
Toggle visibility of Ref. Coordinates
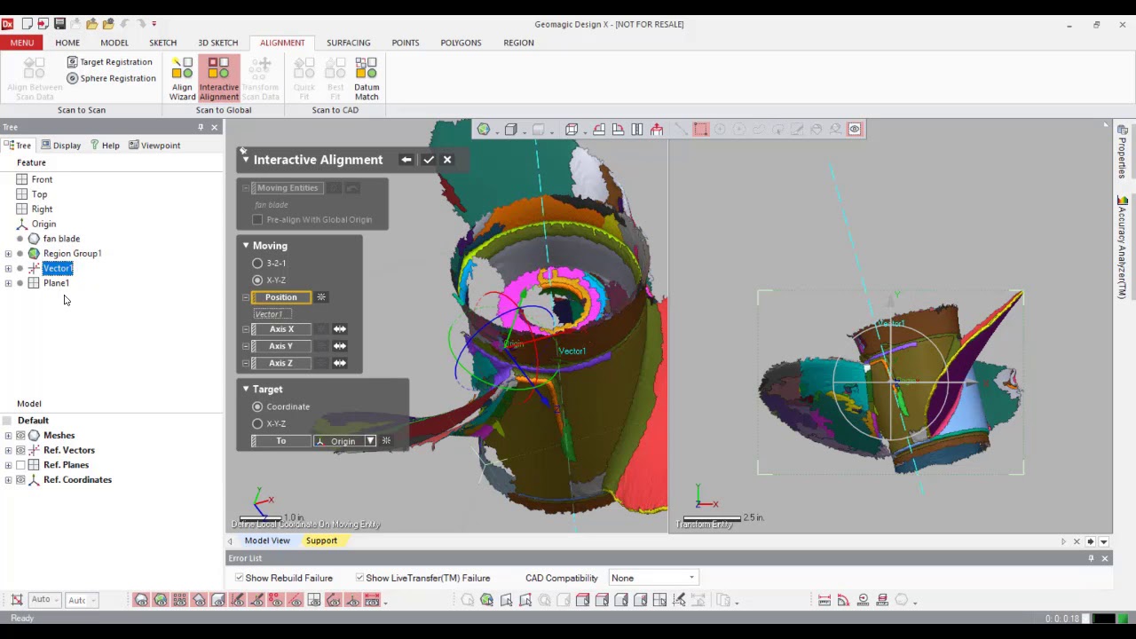20,480
